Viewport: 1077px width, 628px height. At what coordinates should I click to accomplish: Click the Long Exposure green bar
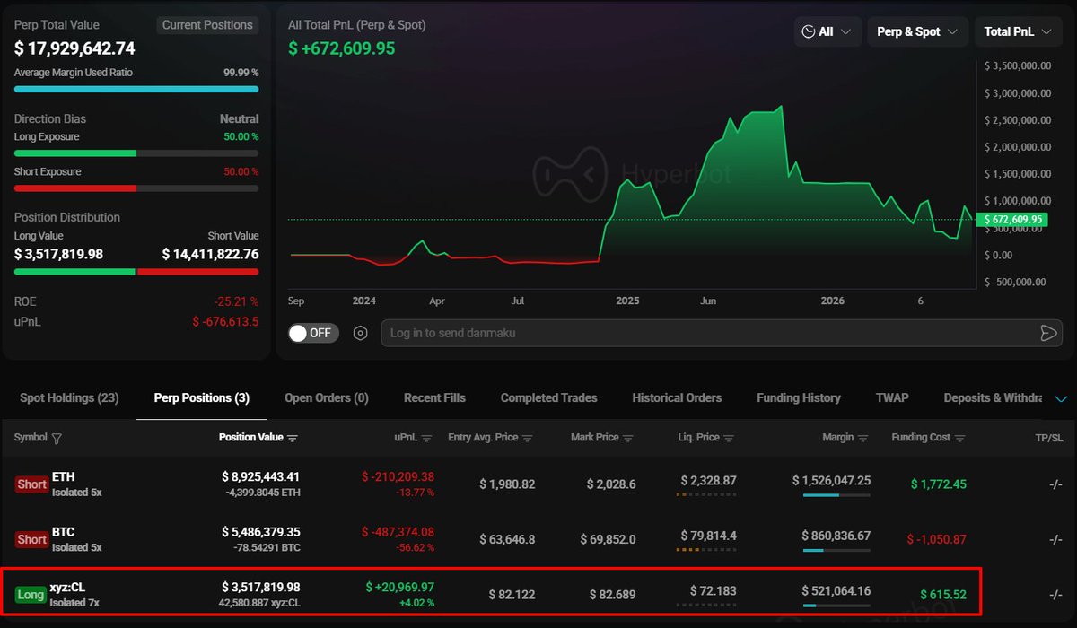[x=75, y=153]
